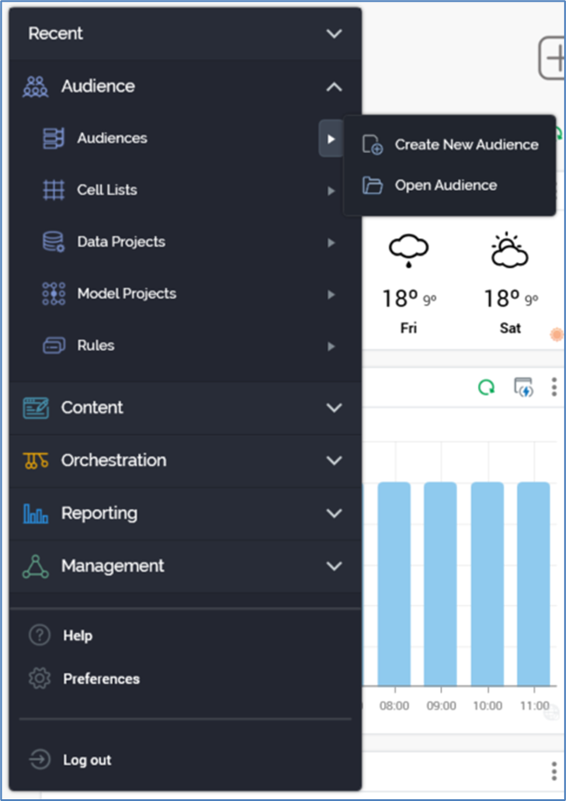Click the Log out arrow icon
The height and width of the screenshot is (801, 566).
coord(40,760)
